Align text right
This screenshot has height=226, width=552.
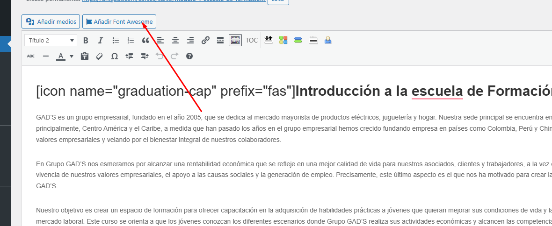tap(190, 41)
